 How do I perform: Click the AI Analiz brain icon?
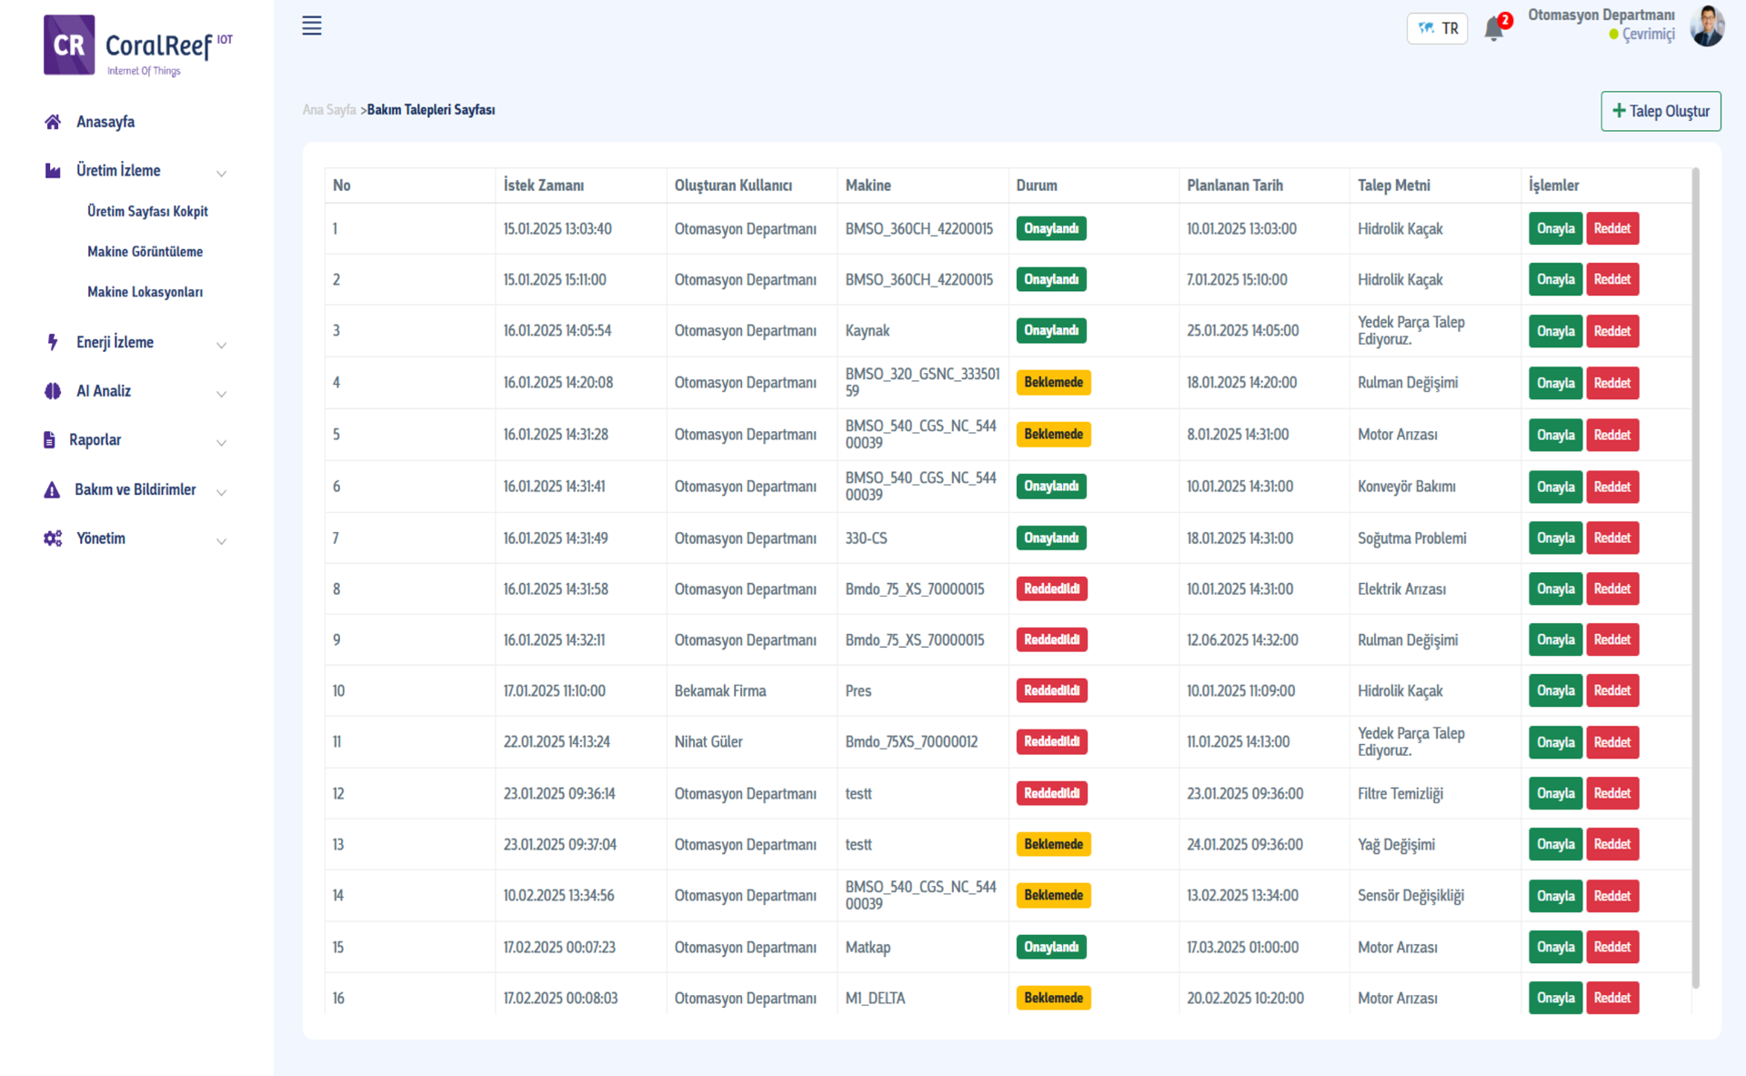(x=53, y=391)
